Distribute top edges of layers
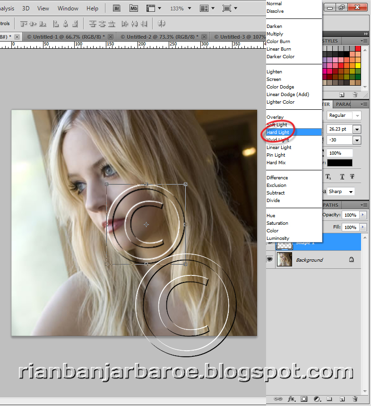 (93, 24)
